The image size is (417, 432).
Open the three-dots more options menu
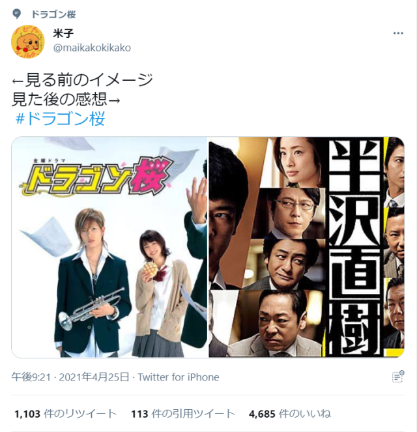click(x=398, y=33)
